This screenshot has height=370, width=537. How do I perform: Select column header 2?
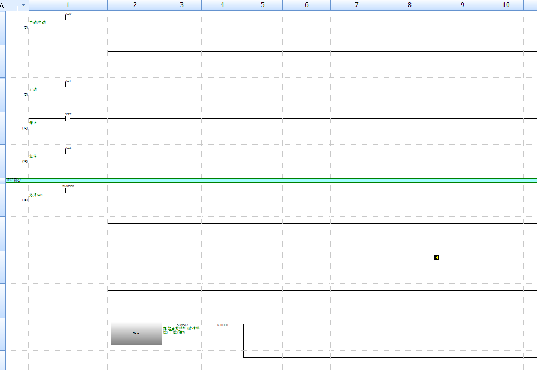tap(135, 5)
